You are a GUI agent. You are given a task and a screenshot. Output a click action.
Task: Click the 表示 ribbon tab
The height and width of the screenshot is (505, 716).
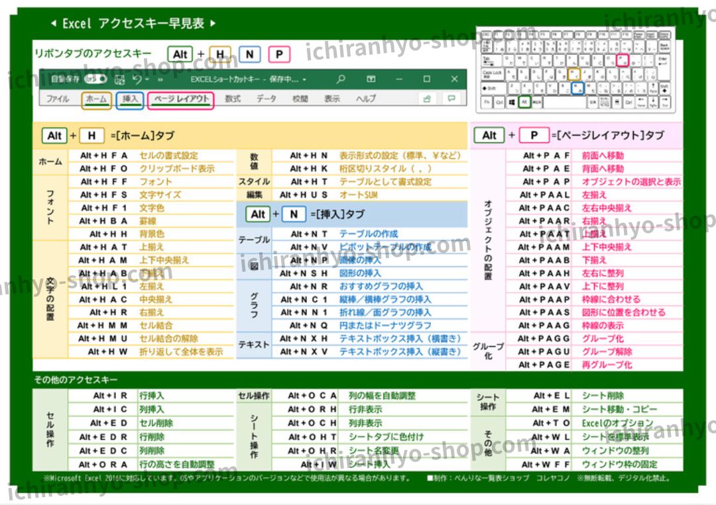[332, 99]
